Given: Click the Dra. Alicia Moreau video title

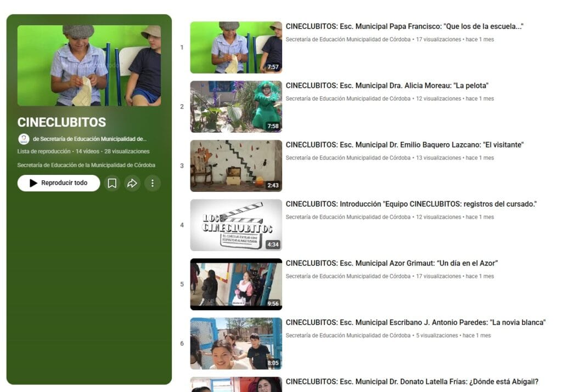Looking at the screenshot, I should coord(387,86).
